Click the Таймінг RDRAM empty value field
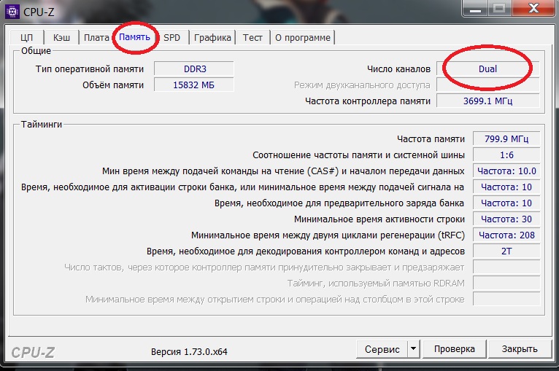This screenshot has height=371, width=559. 506,283
